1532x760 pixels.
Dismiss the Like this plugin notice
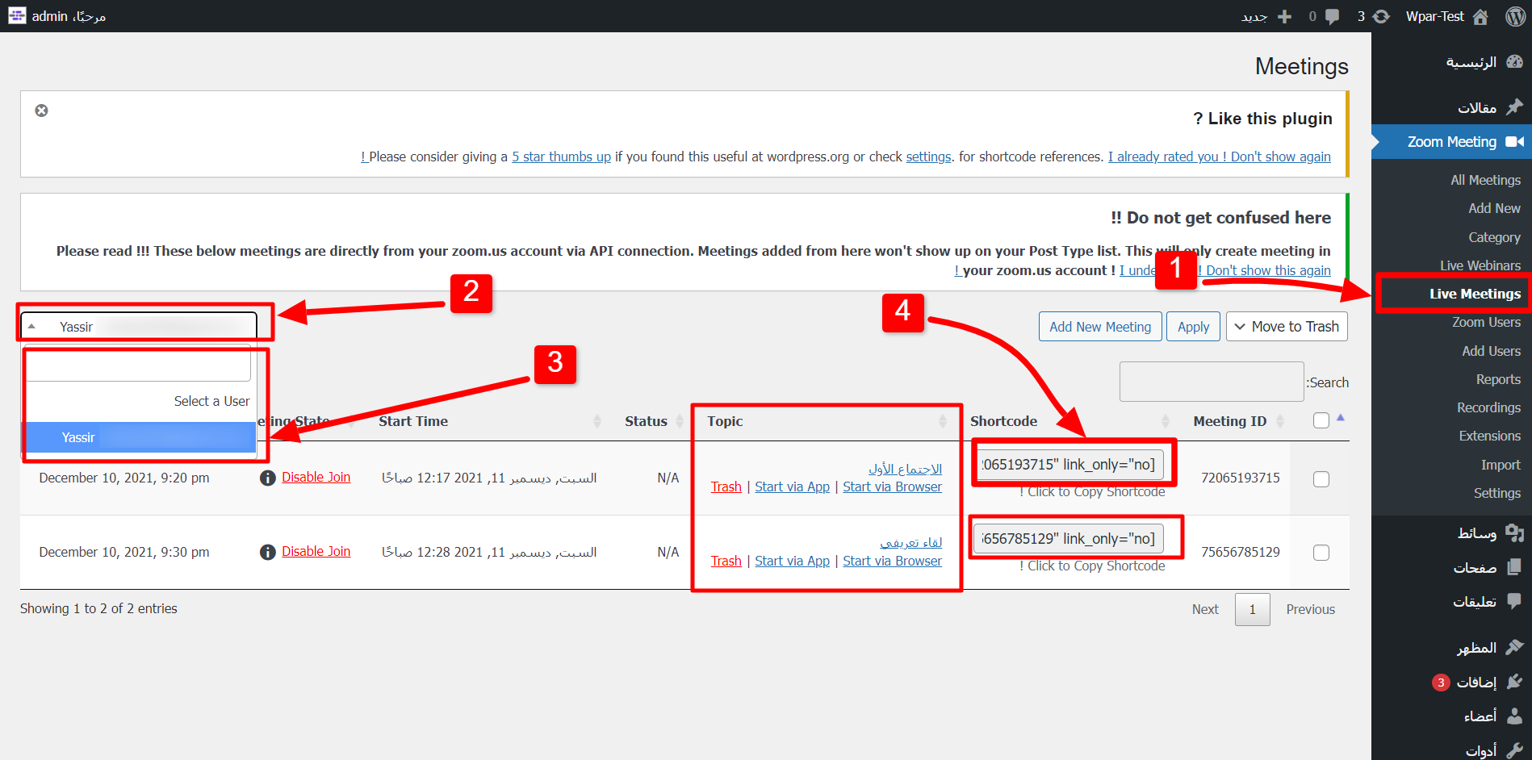41,111
